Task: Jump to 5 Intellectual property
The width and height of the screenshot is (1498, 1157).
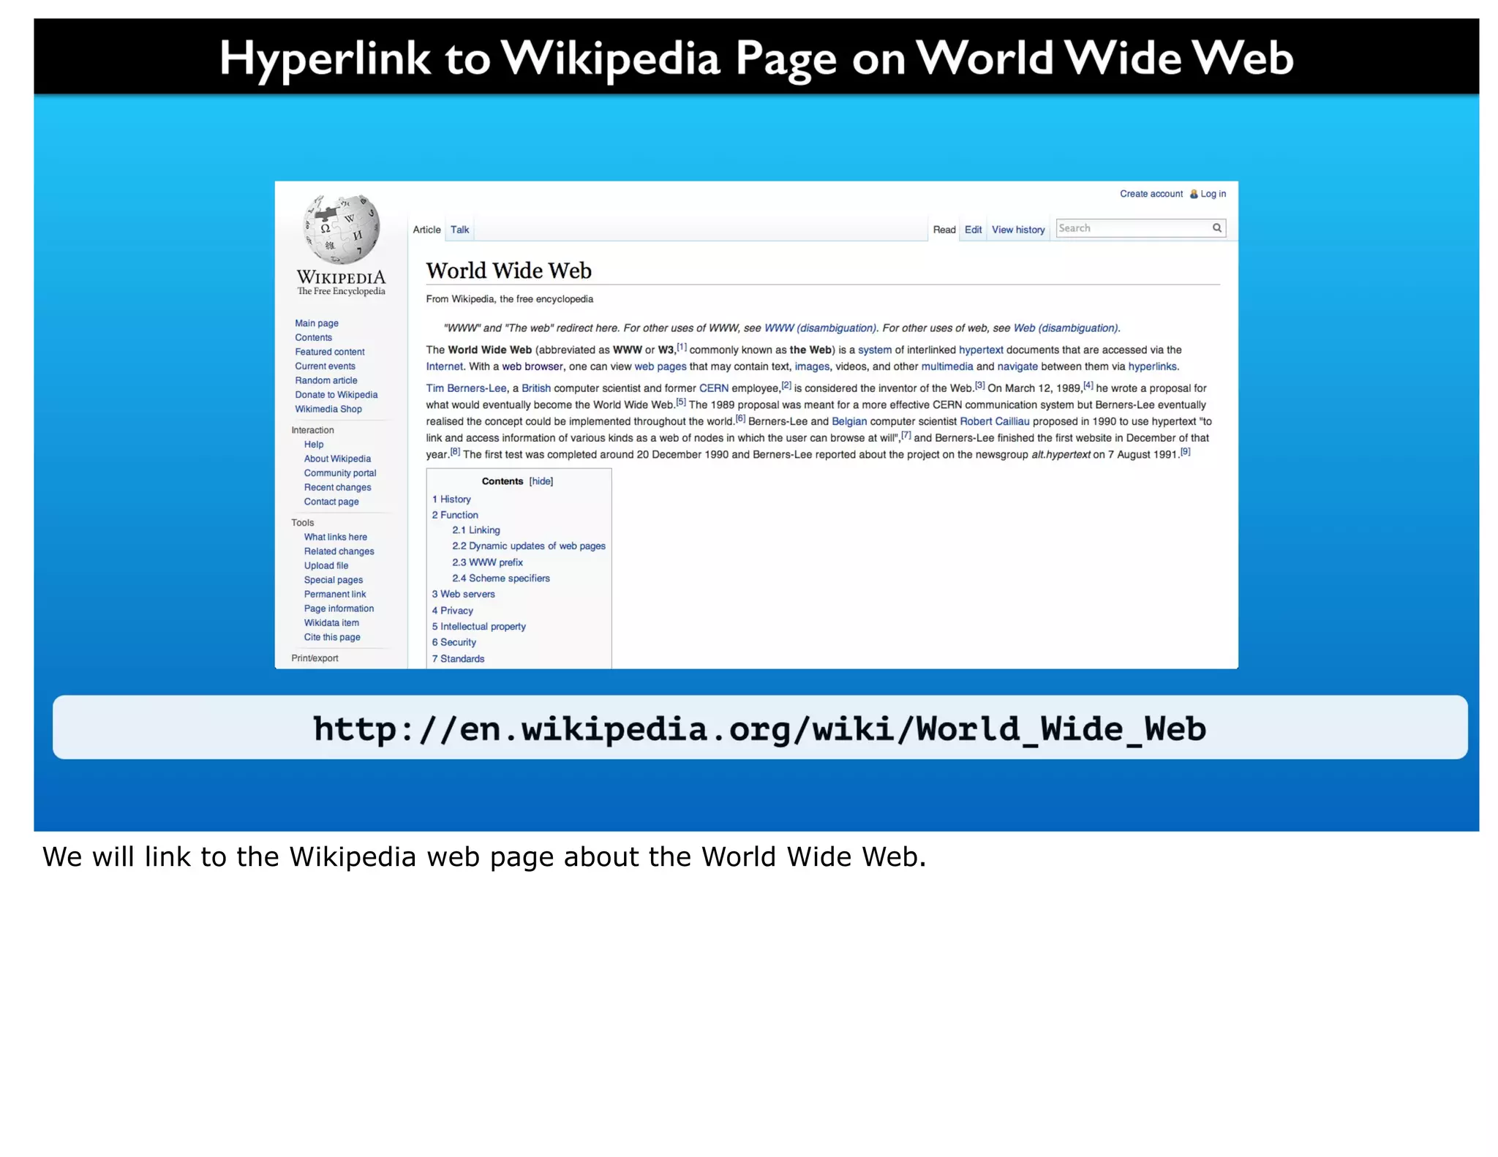Action: coord(478,627)
